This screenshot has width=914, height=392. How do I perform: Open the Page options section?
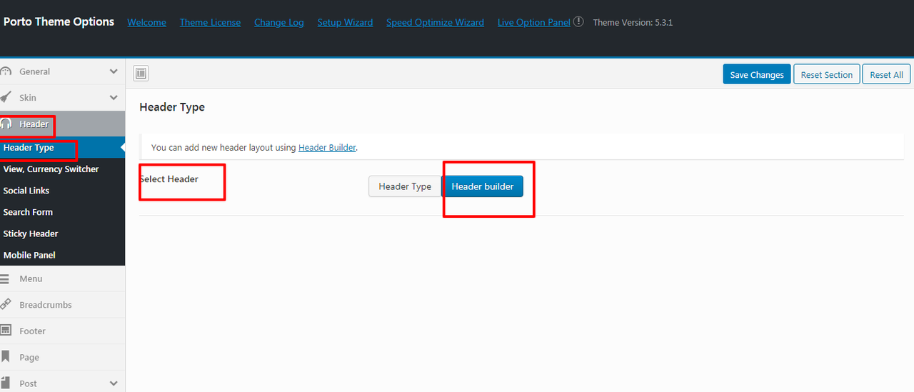coord(62,357)
